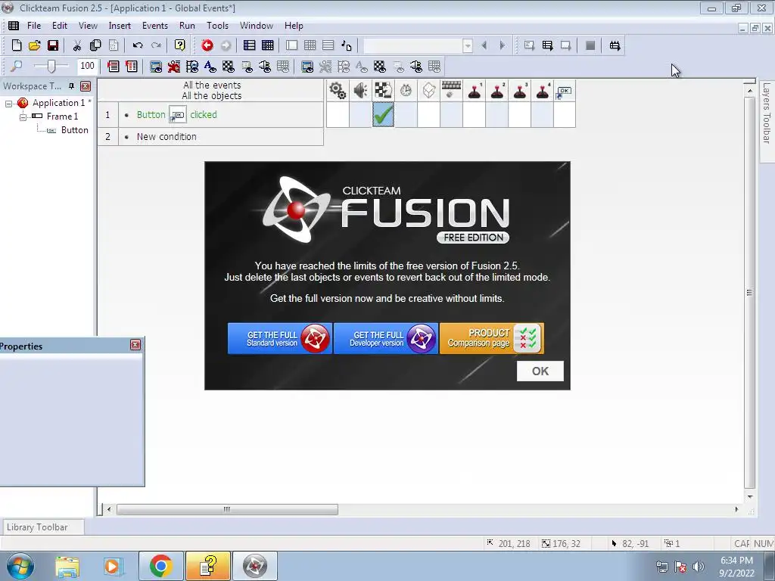Screen dimensions: 775x581
Task: Open the Contents help question-mark icon
Action: 180,45
